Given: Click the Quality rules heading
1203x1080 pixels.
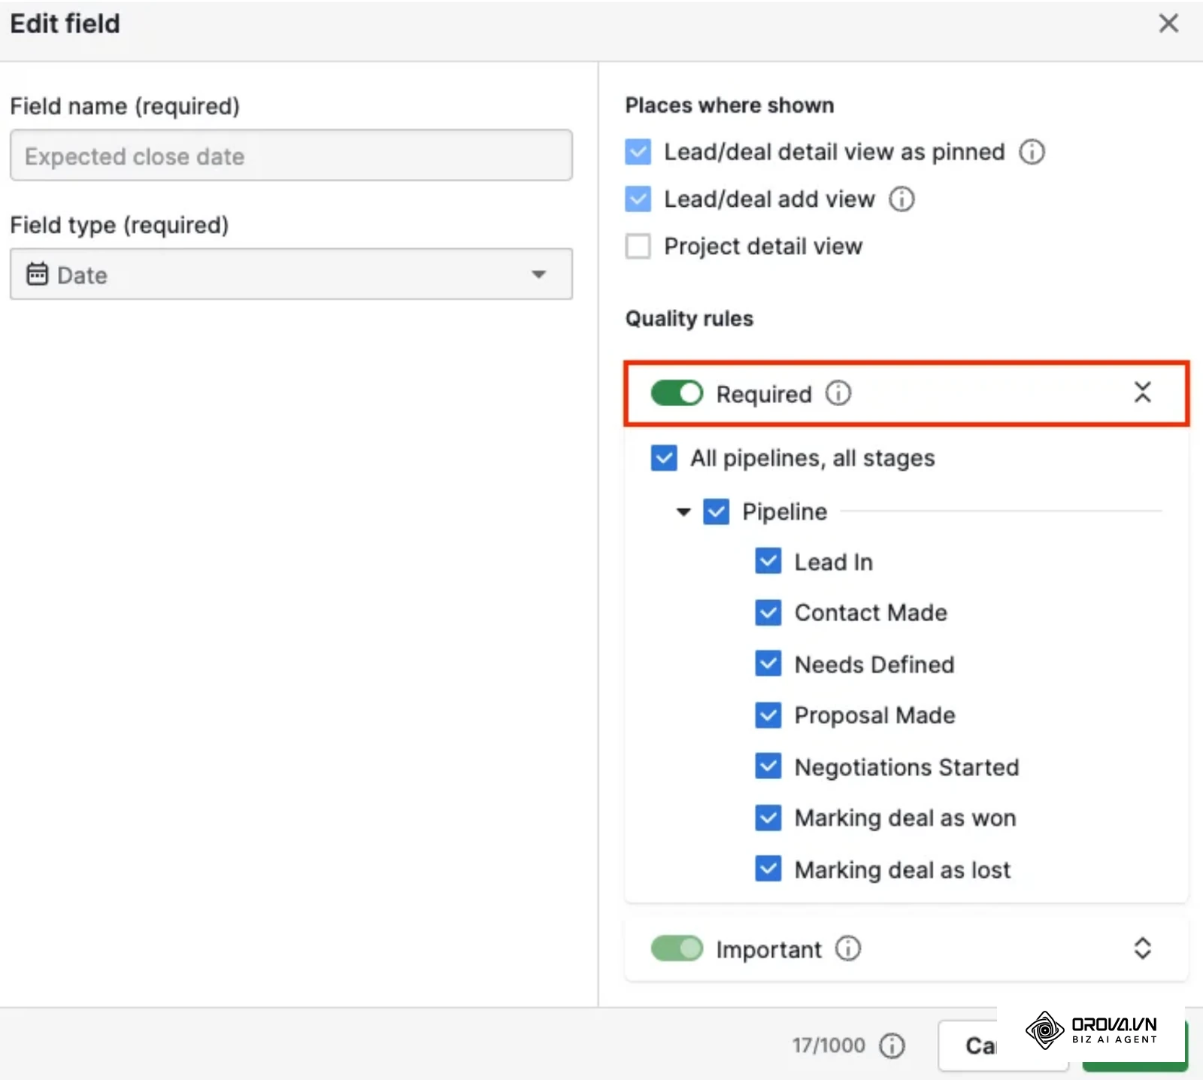Looking at the screenshot, I should tap(689, 318).
